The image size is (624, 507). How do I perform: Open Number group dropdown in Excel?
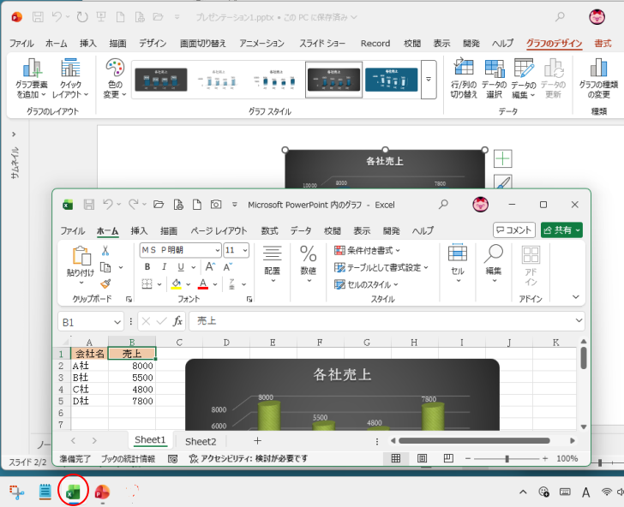tap(308, 263)
